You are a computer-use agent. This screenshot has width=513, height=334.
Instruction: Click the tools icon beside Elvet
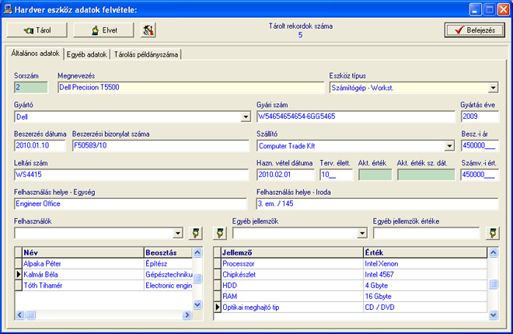click(x=148, y=30)
